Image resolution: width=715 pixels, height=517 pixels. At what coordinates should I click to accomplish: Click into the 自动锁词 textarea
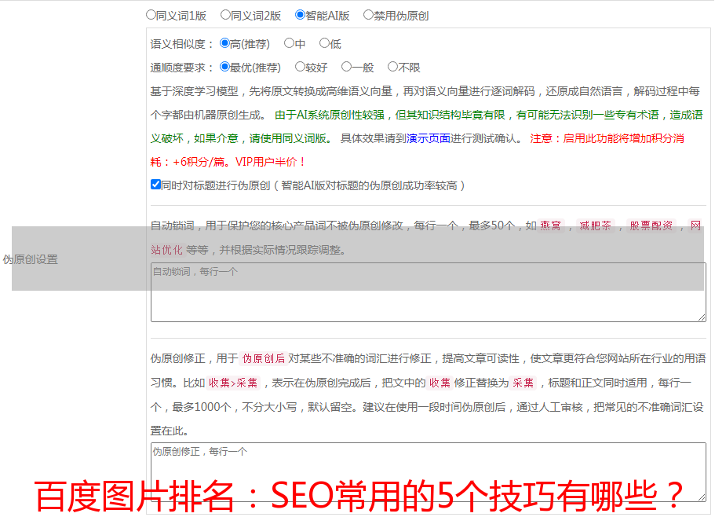click(x=429, y=292)
